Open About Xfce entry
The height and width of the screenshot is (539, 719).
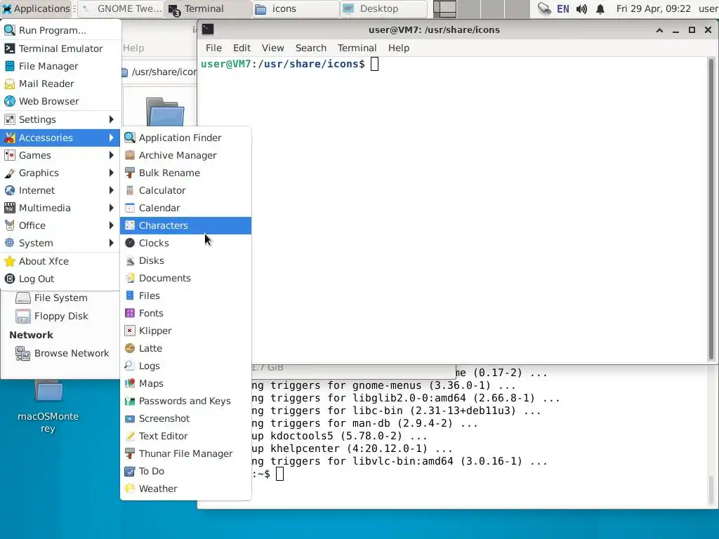60,261
